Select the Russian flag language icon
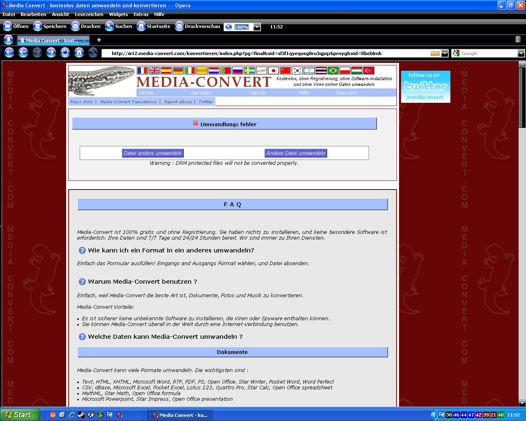Viewport: 526px width, 421px height. coord(238,71)
